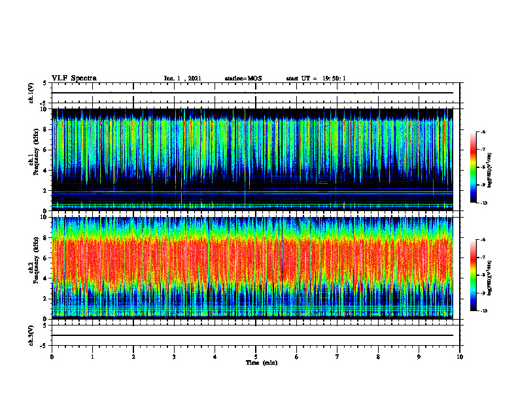Click the '6' kHz tick of ch.2 frequency axis
The height and width of the screenshot is (400, 518).
pos(46,258)
